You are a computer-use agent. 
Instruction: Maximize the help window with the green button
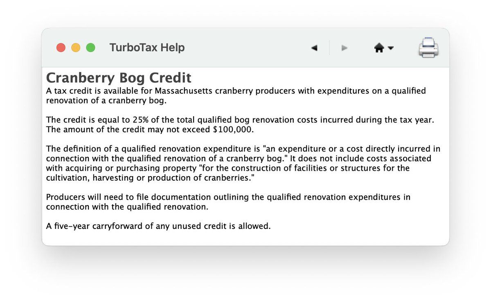point(90,48)
